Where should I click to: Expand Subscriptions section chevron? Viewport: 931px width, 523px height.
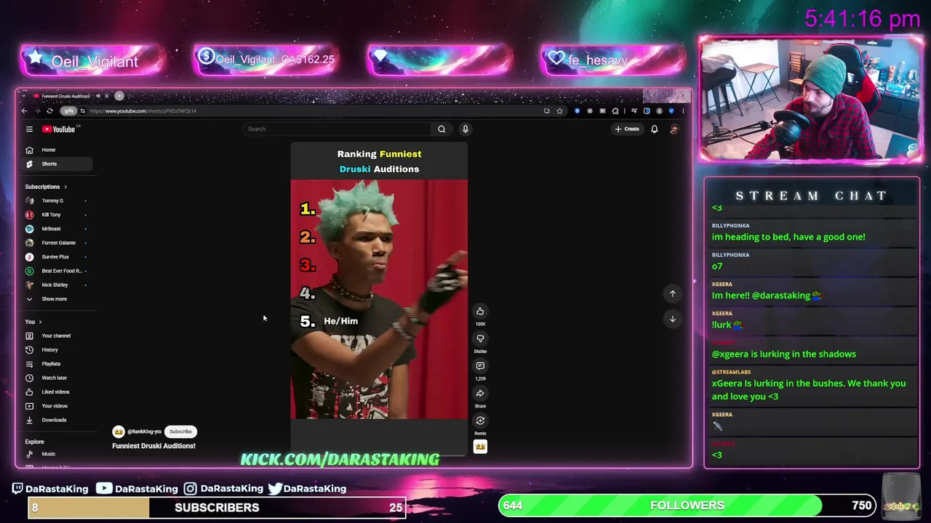[65, 187]
